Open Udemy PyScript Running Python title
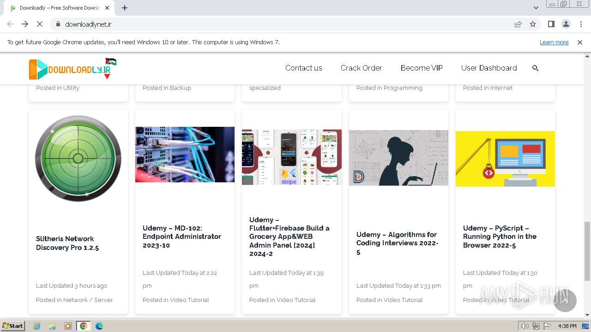Screen dimensions: 591x332 500,237
